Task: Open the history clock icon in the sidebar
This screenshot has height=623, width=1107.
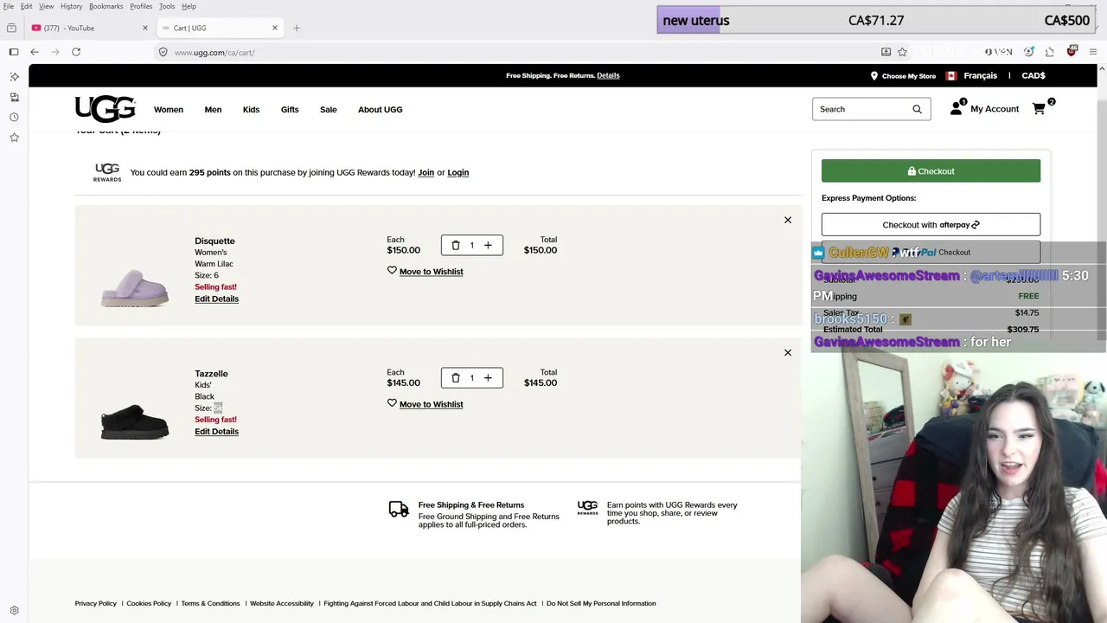Action: coord(14,117)
